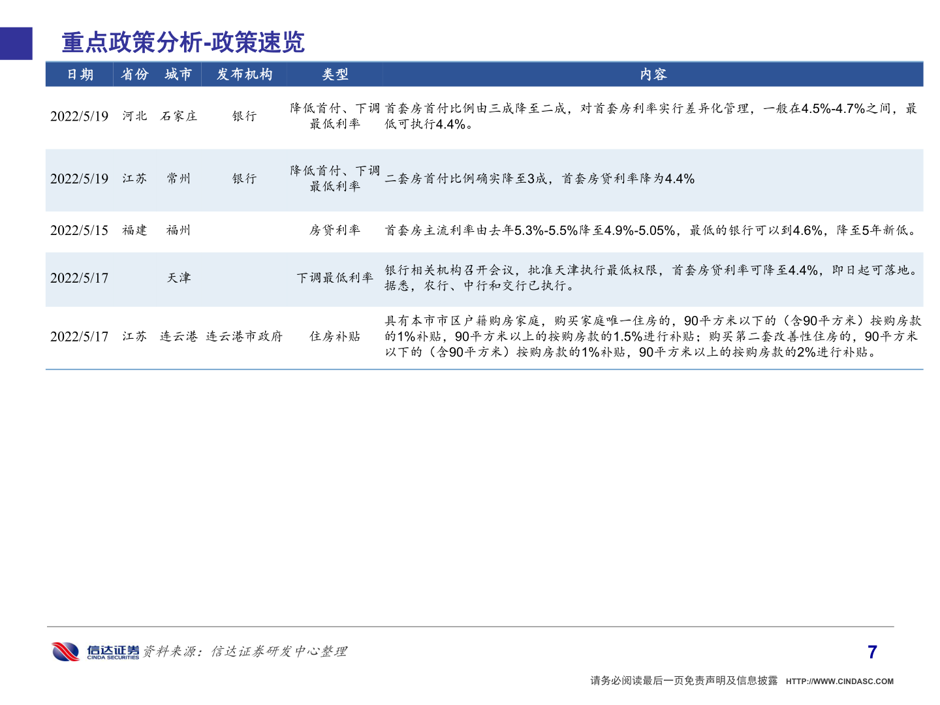Select the 连云港 city cell
The image size is (940, 705).
[x=179, y=337]
